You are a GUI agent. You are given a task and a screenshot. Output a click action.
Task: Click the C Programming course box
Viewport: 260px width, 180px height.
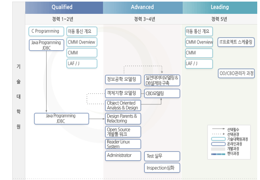tap(45, 31)
